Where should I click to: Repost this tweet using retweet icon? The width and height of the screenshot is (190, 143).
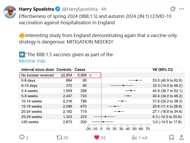[x=59, y=137]
